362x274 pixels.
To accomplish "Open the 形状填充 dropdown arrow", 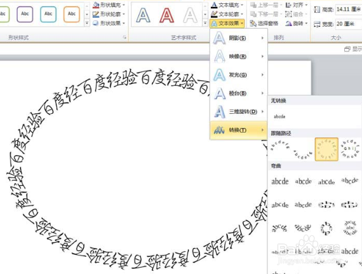I will (x=124, y=5).
